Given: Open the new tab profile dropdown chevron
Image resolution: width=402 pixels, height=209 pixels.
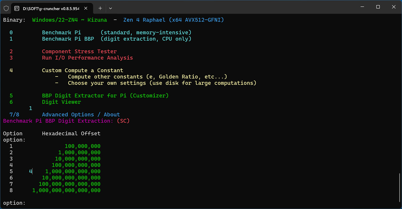Looking at the screenshot, I should point(111,8).
